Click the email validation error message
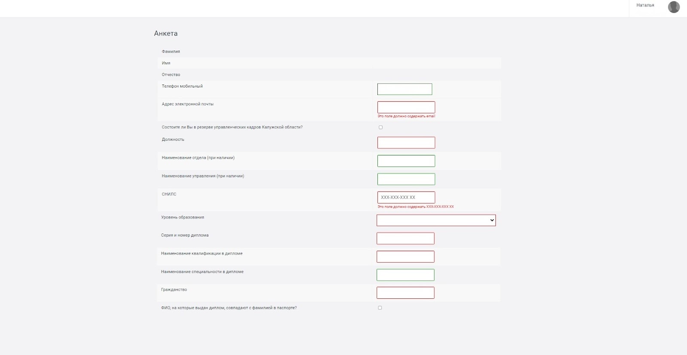 (x=406, y=116)
